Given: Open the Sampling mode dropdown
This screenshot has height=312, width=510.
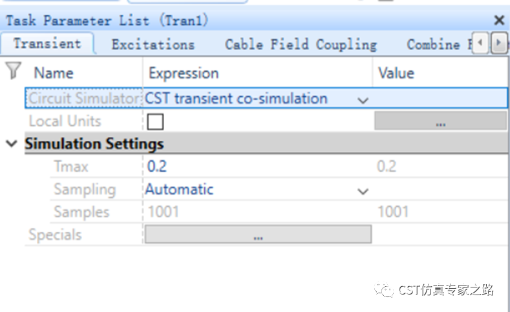Looking at the screenshot, I should pos(363,191).
